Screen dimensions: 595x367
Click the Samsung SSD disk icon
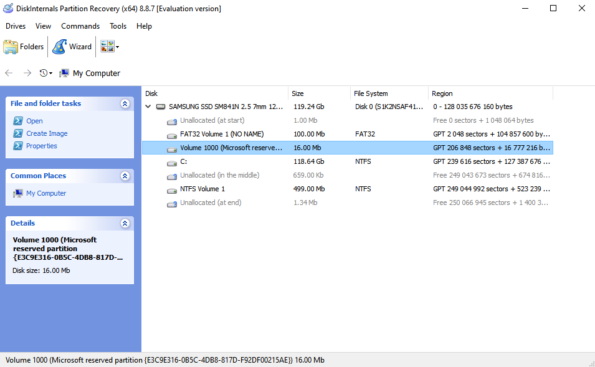[x=161, y=107]
